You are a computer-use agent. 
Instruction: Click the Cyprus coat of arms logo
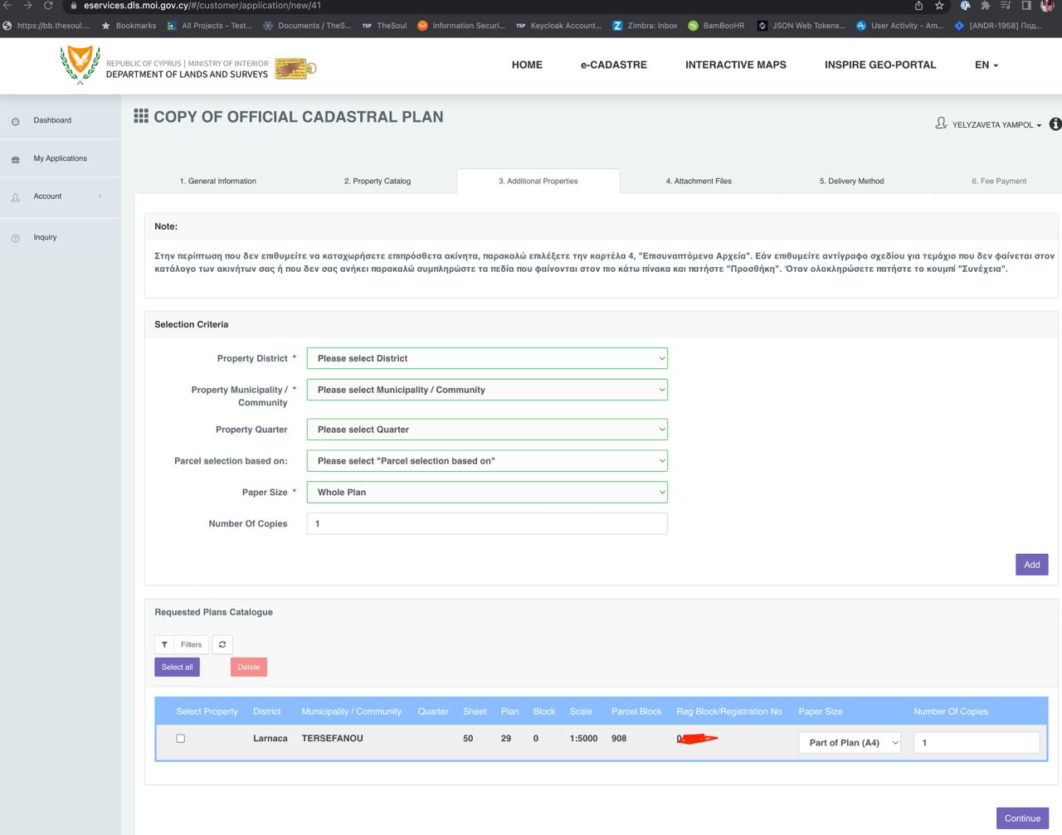tap(80, 65)
